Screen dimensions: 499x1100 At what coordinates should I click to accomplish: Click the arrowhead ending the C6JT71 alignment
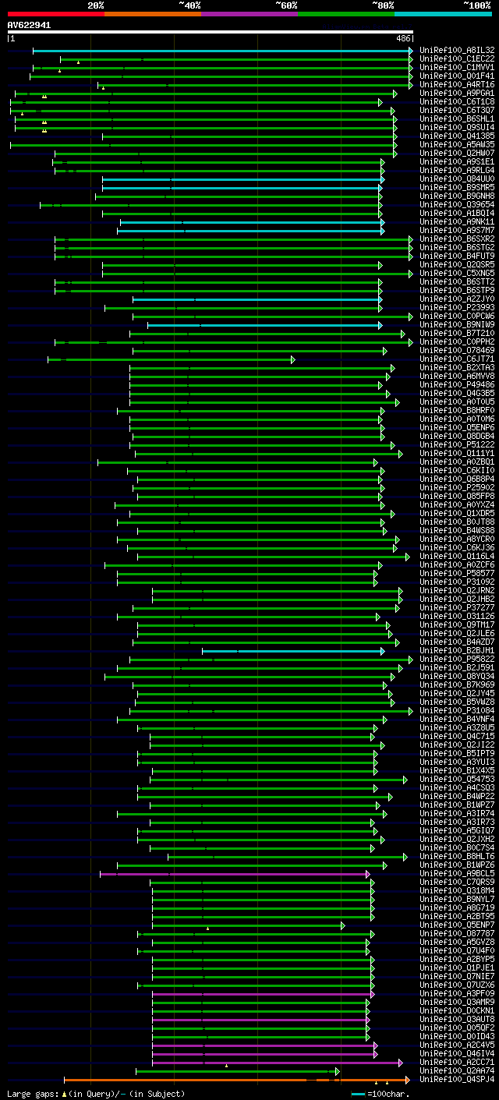tap(293, 359)
